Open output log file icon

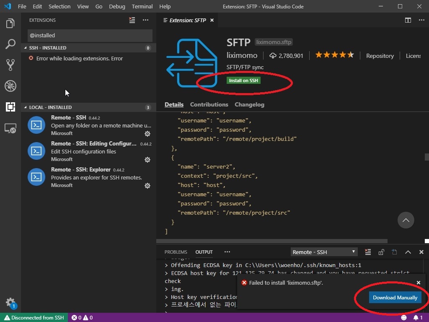pos(394,252)
